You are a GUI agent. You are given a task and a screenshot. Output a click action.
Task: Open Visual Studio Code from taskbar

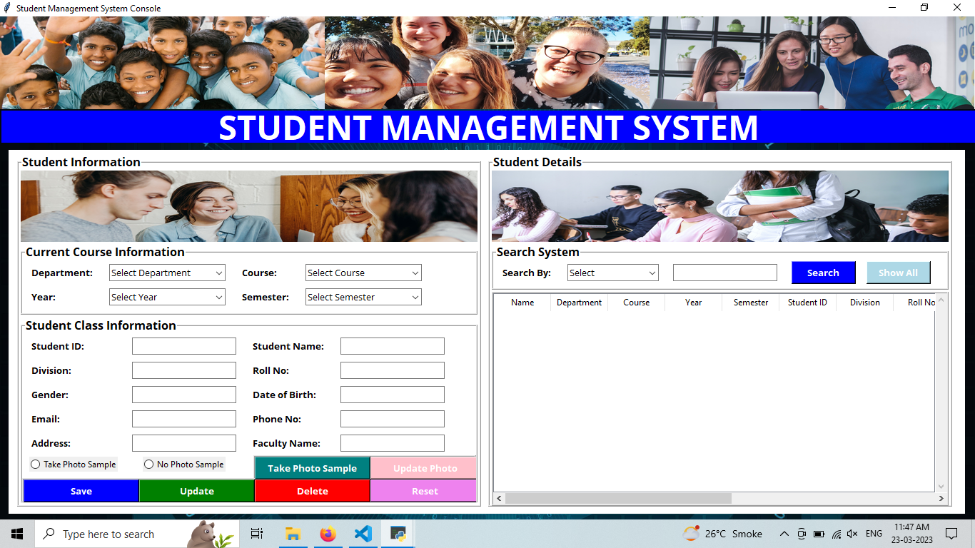click(x=363, y=534)
